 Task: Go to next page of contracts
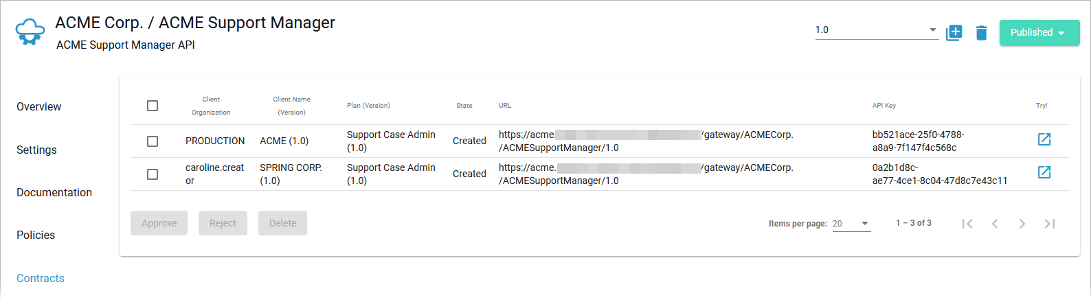click(x=1022, y=224)
